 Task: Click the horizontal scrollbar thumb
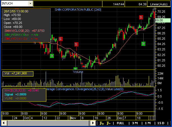pyautogui.click(x=48, y=123)
